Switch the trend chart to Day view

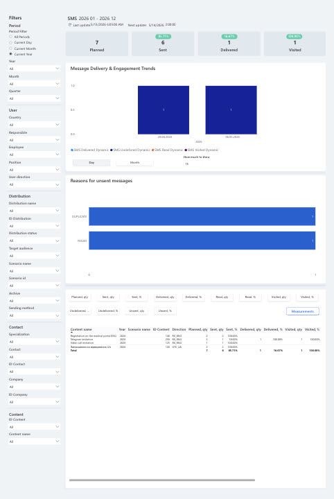coord(91,163)
